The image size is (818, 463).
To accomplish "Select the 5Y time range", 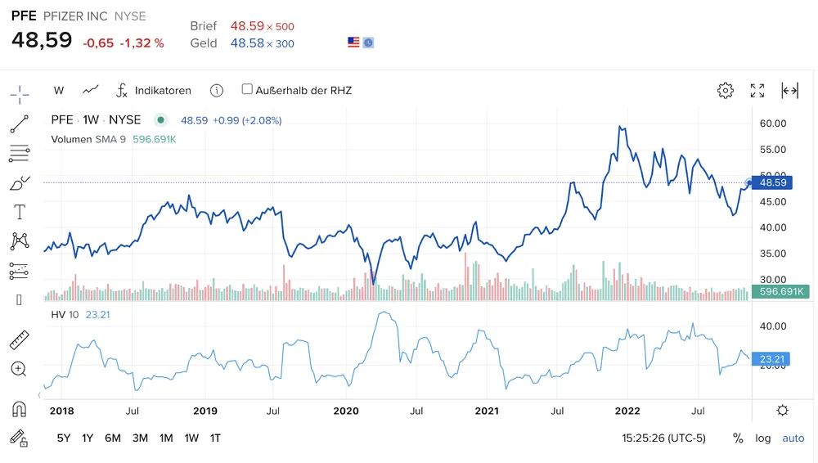I will point(64,438).
